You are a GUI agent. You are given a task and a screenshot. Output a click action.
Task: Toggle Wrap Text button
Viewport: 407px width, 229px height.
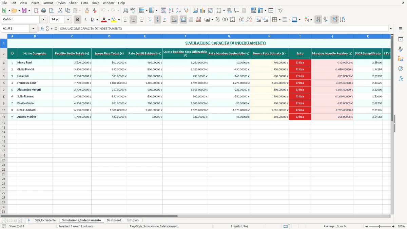(x=174, y=20)
